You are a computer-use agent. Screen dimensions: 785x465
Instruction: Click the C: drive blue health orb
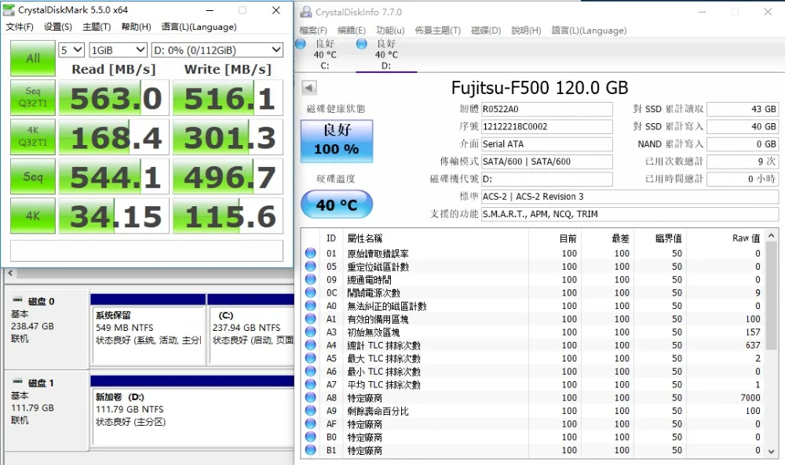pyautogui.click(x=301, y=44)
